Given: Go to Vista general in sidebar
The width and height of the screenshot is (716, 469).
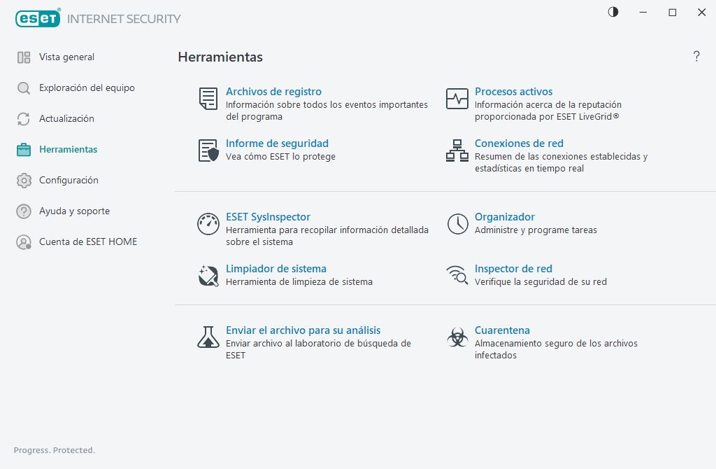Looking at the screenshot, I should (66, 57).
